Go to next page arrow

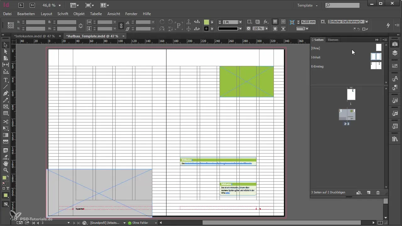(74, 223)
